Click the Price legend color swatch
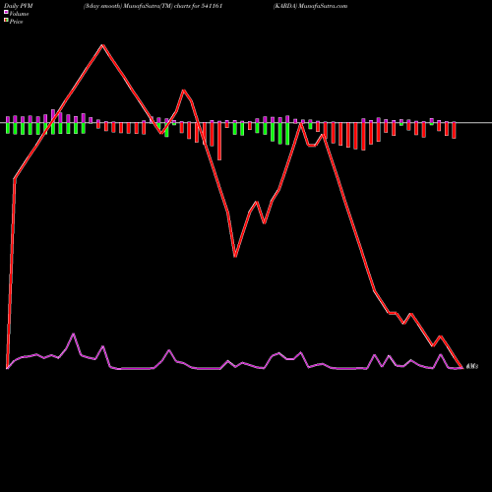The height and width of the screenshot is (492, 492). point(6,20)
